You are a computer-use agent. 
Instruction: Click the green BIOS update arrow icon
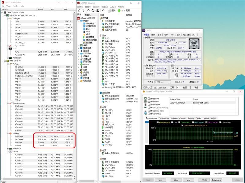click(x=119, y=11)
